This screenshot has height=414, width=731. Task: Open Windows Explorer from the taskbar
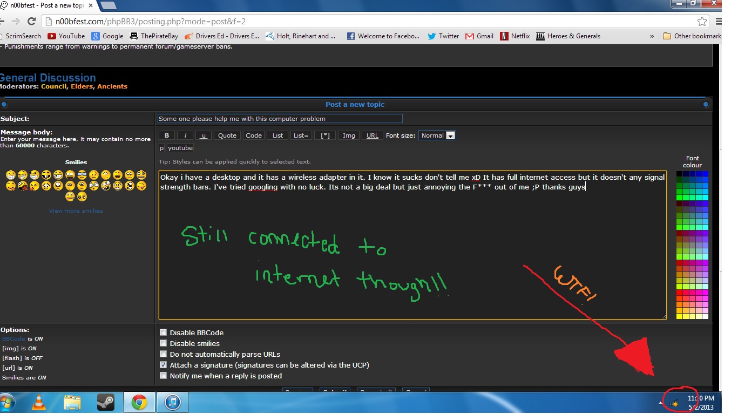click(x=72, y=402)
